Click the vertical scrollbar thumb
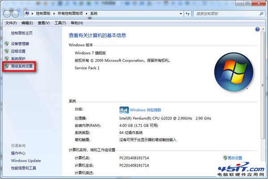268x179 pixels. tap(263, 85)
